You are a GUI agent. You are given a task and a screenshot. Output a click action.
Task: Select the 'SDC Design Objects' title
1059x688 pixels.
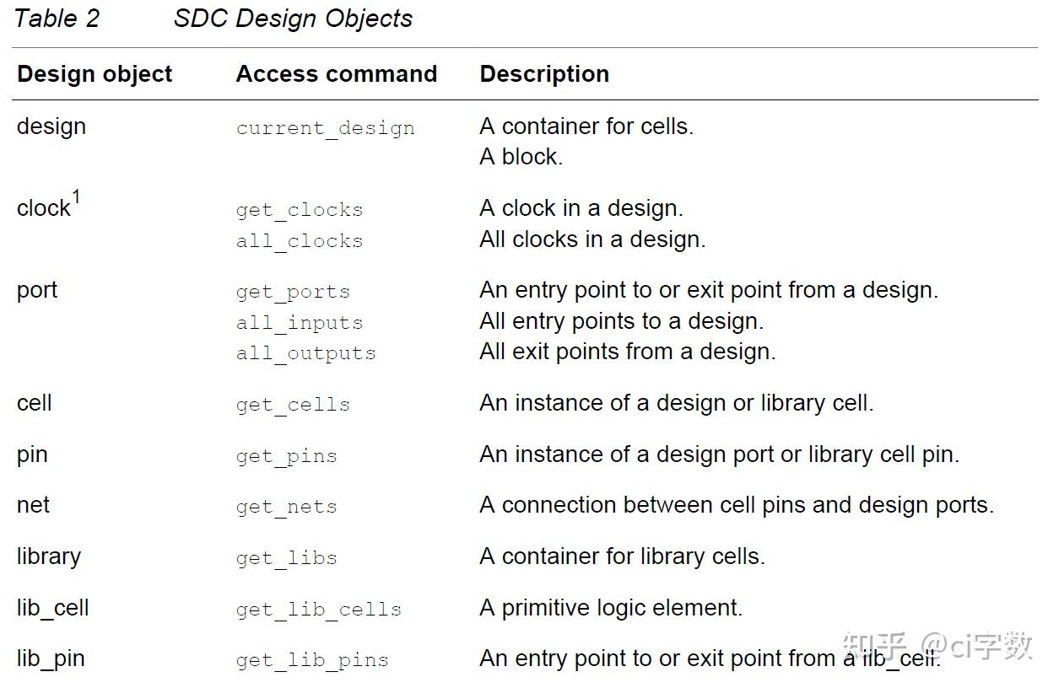tap(293, 19)
